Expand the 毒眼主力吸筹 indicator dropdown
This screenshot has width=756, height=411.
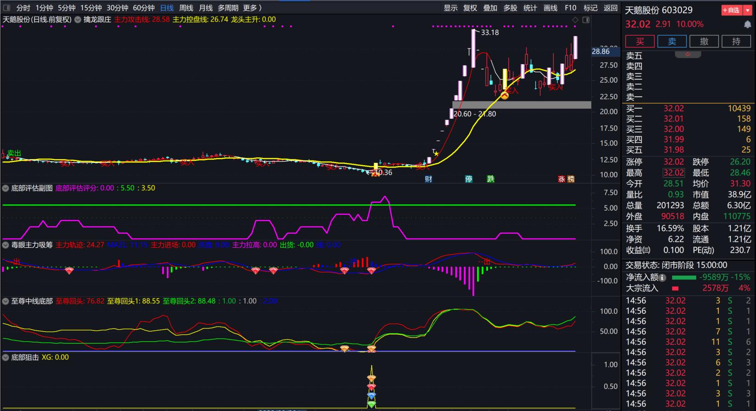(x=6, y=245)
